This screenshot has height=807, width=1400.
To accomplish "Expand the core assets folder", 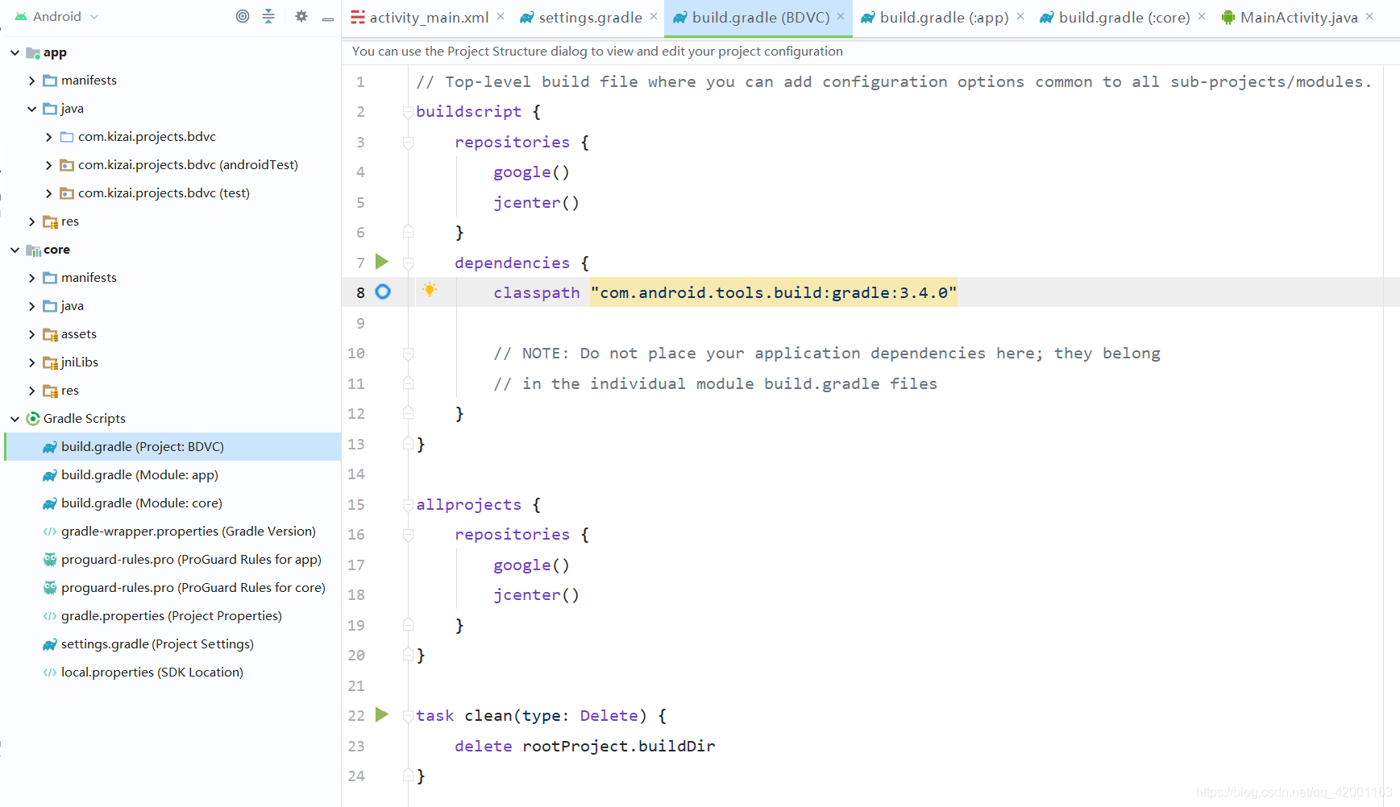I will click(x=31, y=334).
